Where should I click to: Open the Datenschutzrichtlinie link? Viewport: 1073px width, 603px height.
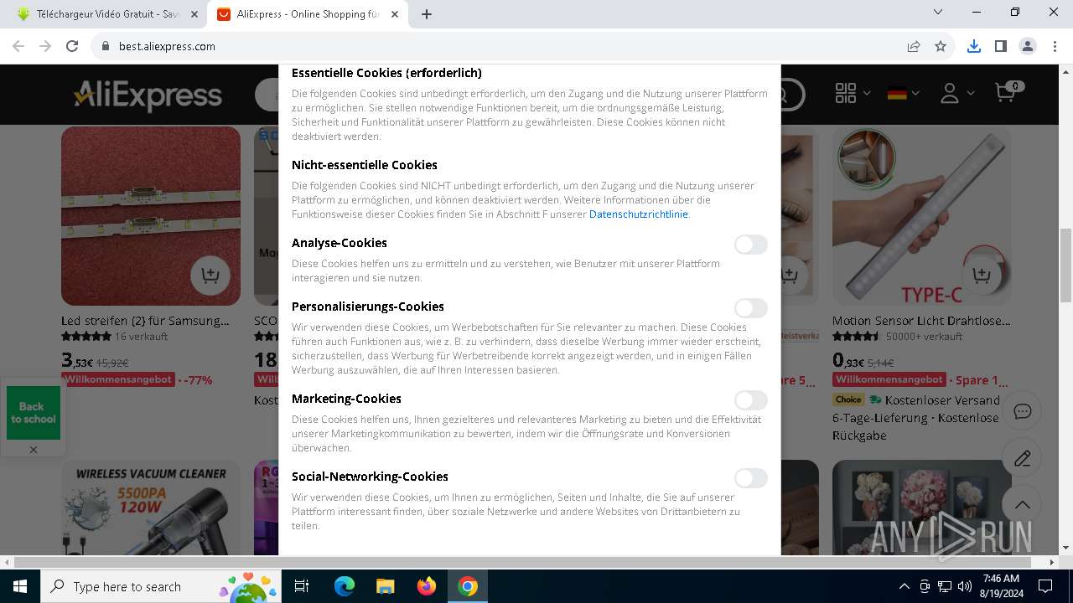point(639,214)
